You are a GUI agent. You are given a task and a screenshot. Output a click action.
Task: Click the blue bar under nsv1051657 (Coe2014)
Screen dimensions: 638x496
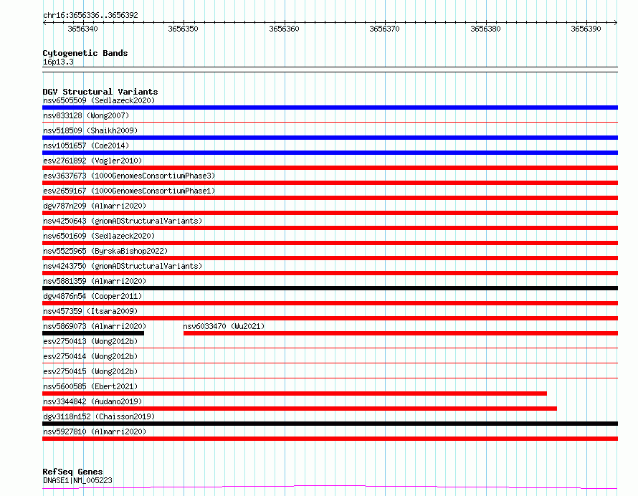coord(330,153)
